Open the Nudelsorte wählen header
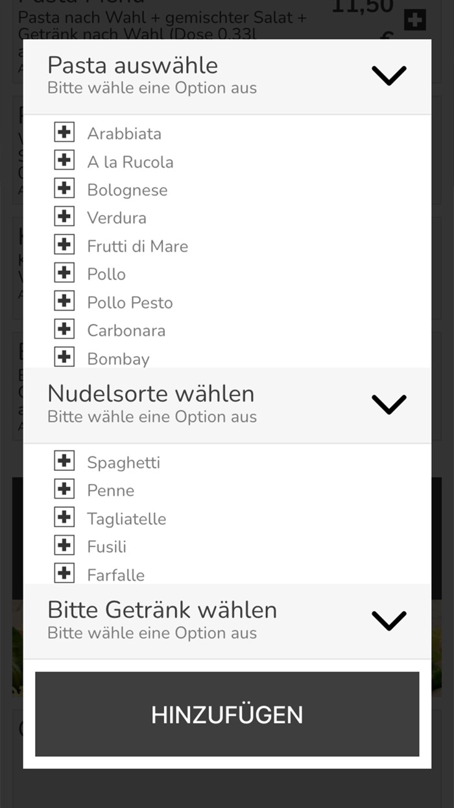 pyautogui.click(x=150, y=393)
